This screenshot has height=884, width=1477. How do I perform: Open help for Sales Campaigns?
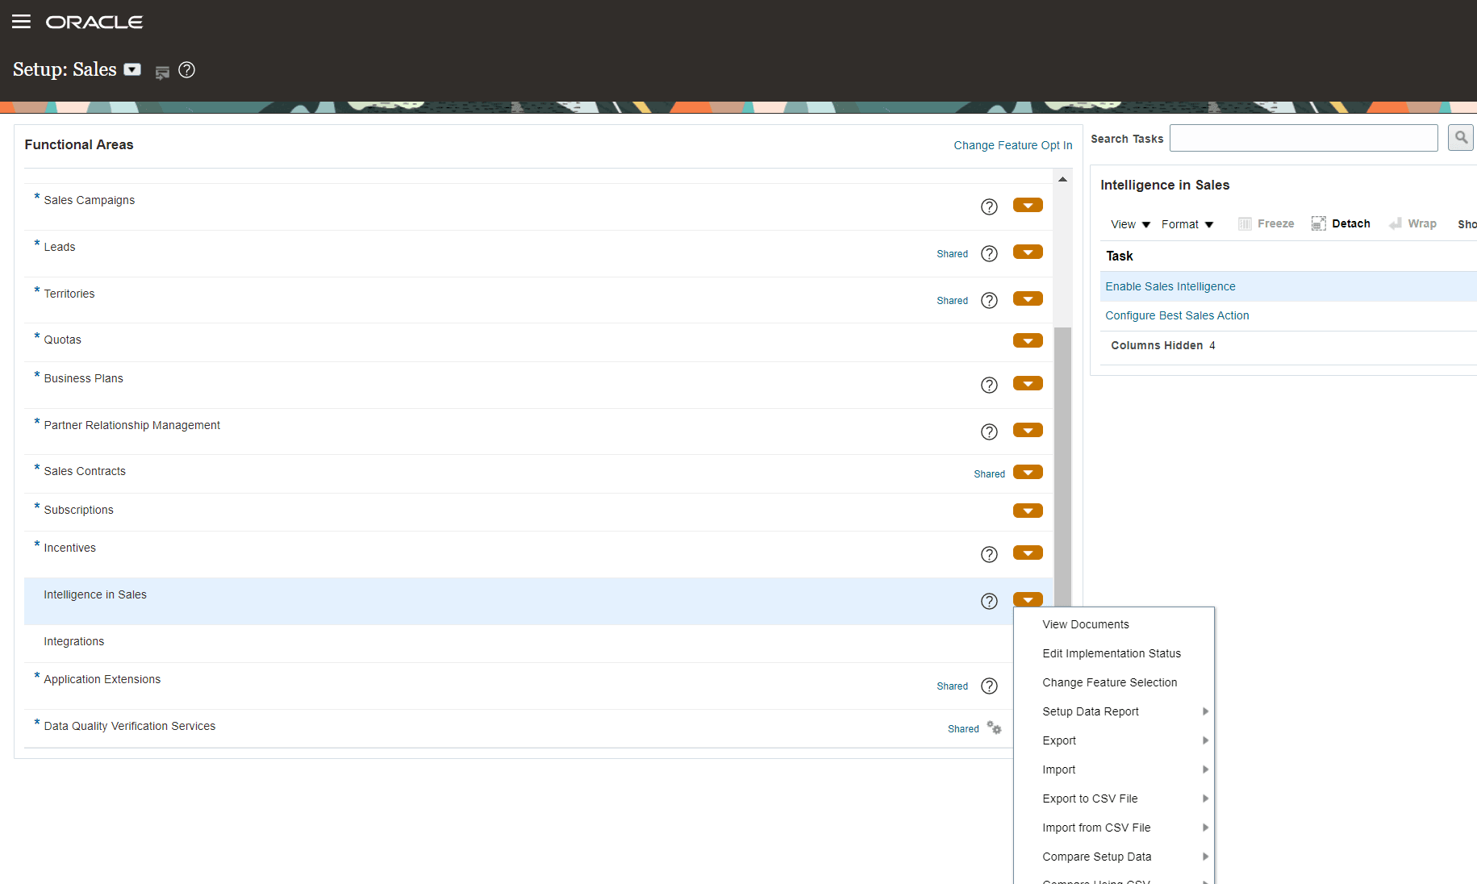[x=989, y=207]
